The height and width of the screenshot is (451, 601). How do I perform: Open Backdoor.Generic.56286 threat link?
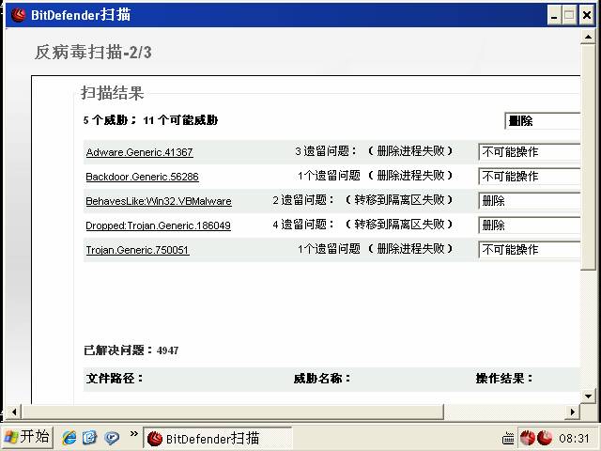pos(142,177)
